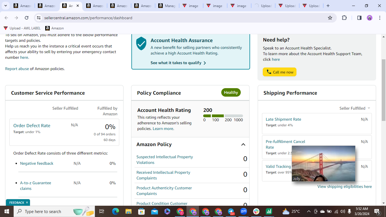Open Suspected Intellectual Property Violations
Screen dimensions: 386x217
click(165, 160)
